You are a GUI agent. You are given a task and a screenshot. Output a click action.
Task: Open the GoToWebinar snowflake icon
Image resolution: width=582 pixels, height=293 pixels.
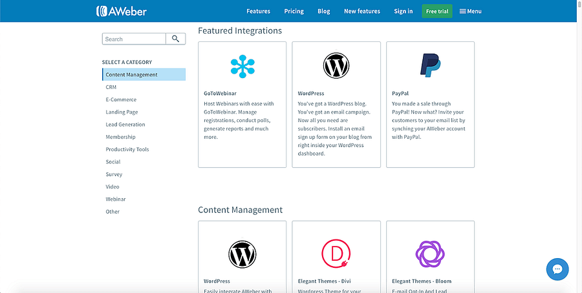[x=242, y=66]
